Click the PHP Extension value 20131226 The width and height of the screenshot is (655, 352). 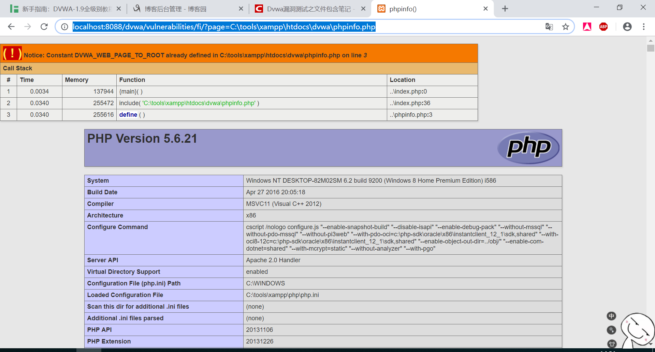(260, 341)
